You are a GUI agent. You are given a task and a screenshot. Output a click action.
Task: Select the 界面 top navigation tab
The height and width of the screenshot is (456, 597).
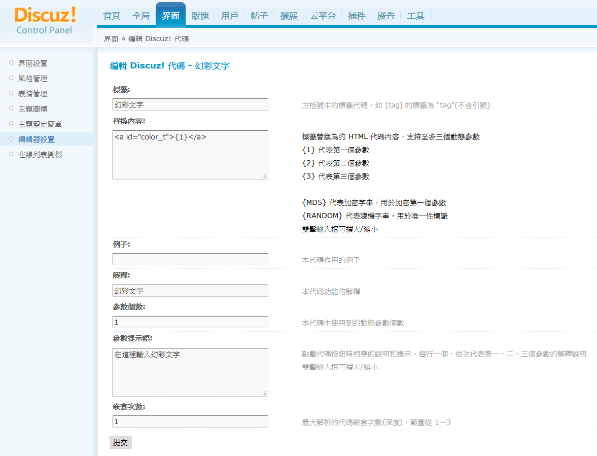click(x=170, y=15)
